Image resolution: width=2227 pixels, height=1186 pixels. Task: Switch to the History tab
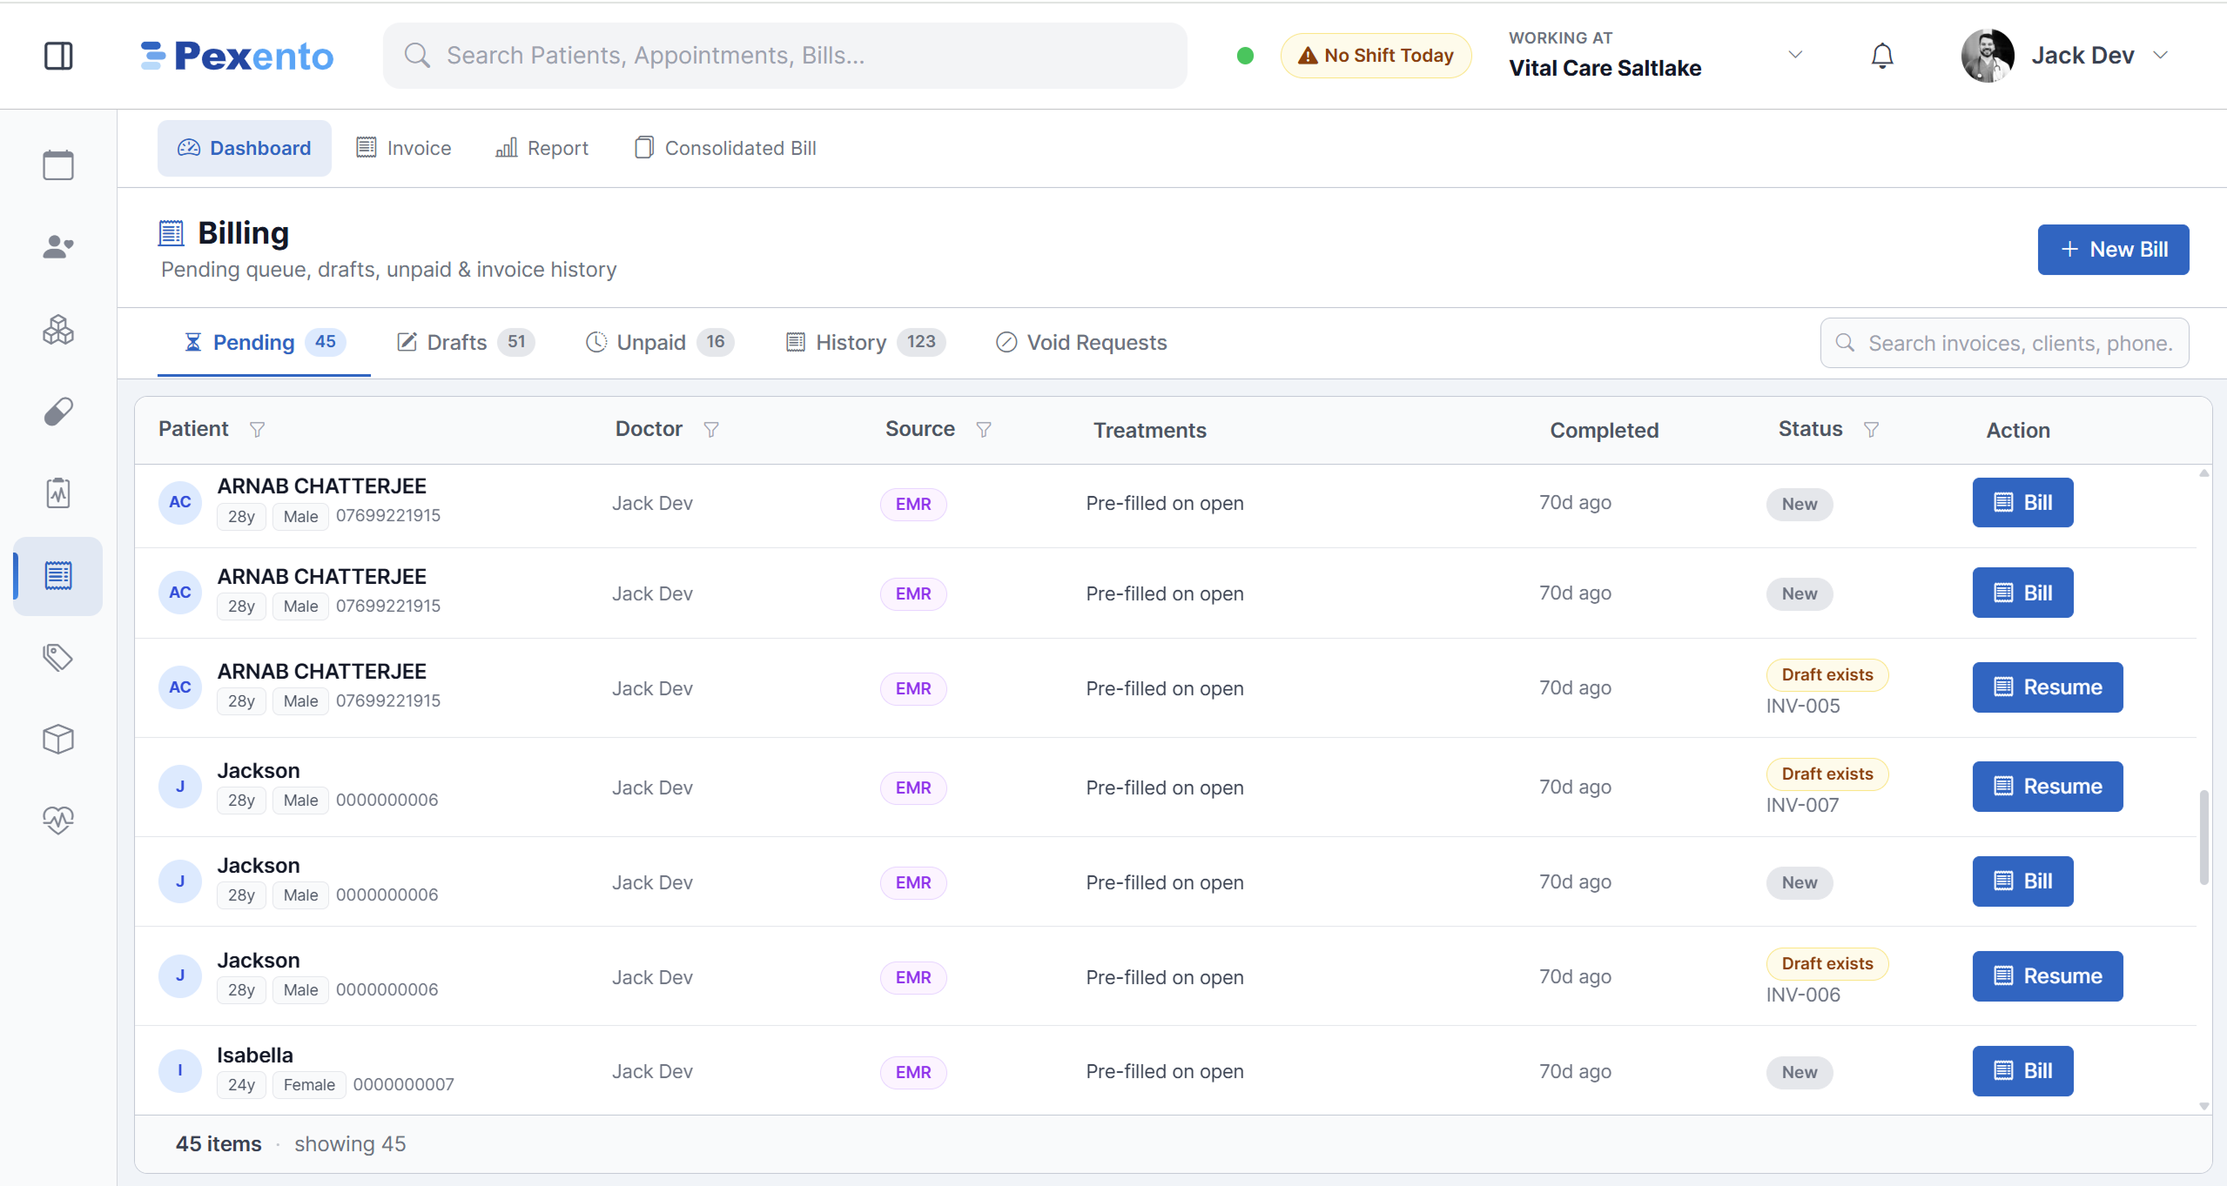click(865, 343)
